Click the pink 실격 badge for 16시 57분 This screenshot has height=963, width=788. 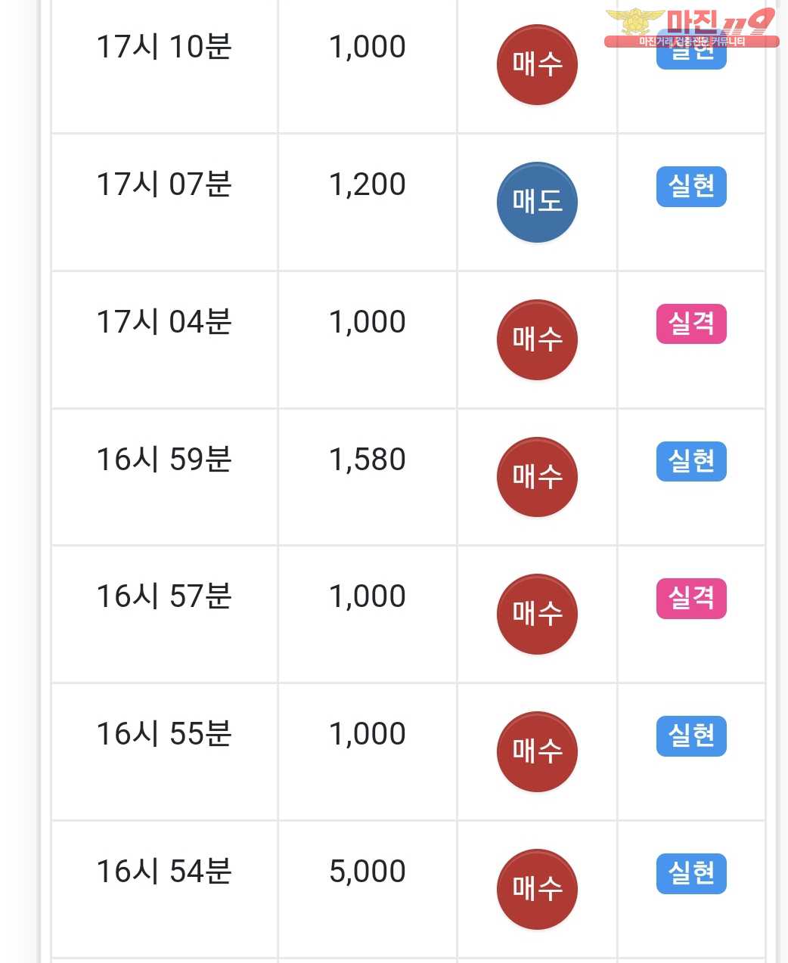click(x=691, y=599)
